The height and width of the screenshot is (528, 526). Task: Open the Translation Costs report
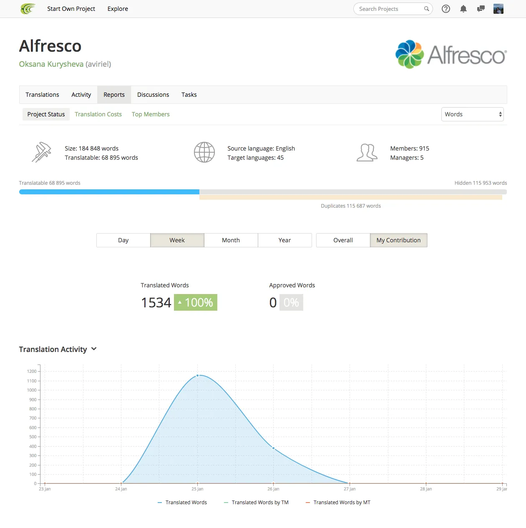click(98, 114)
